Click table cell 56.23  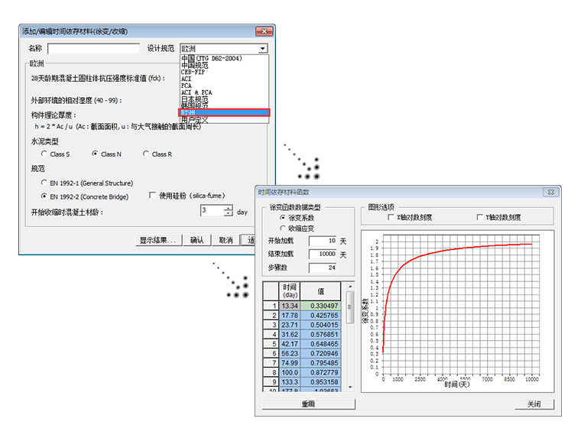click(290, 354)
